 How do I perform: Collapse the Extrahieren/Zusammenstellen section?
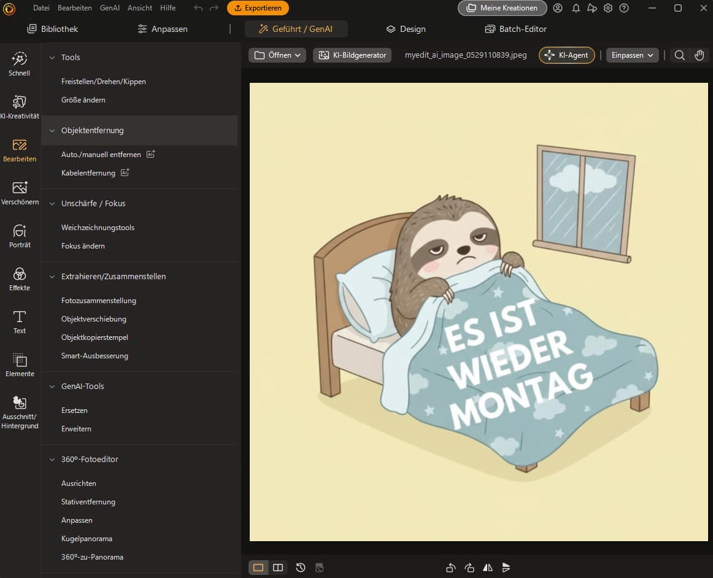click(x=52, y=277)
